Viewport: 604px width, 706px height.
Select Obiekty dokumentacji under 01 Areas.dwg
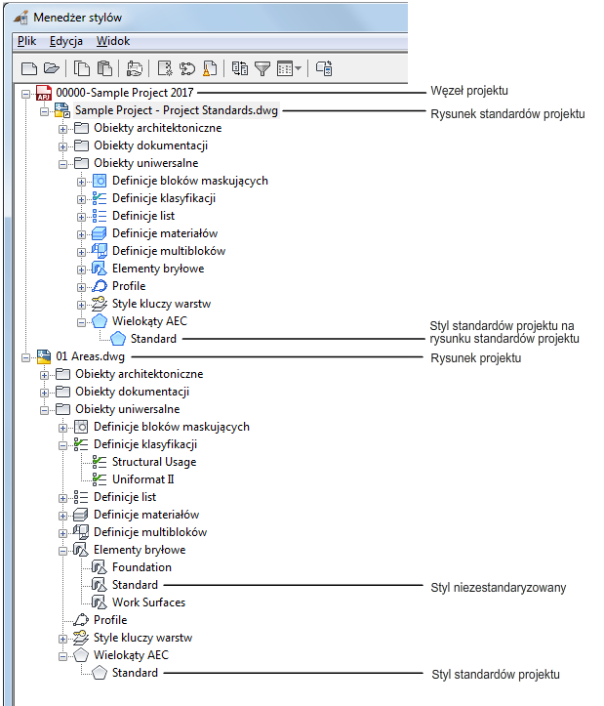[133, 392]
